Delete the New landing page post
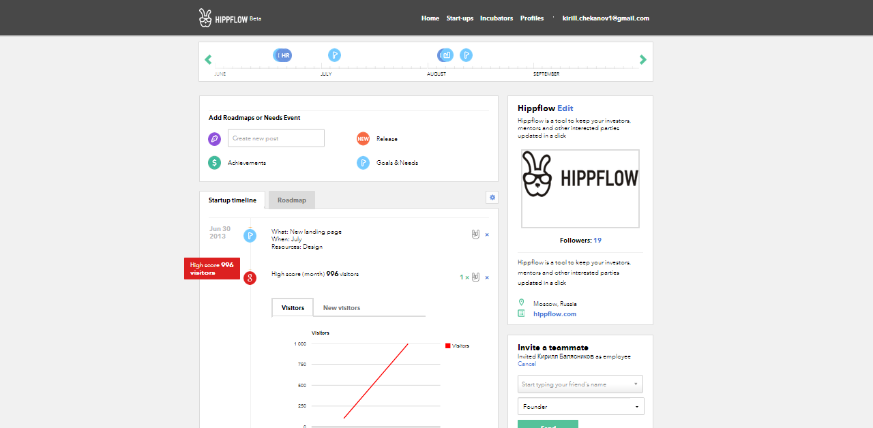Screen dimensions: 873x428 (487, 234)
